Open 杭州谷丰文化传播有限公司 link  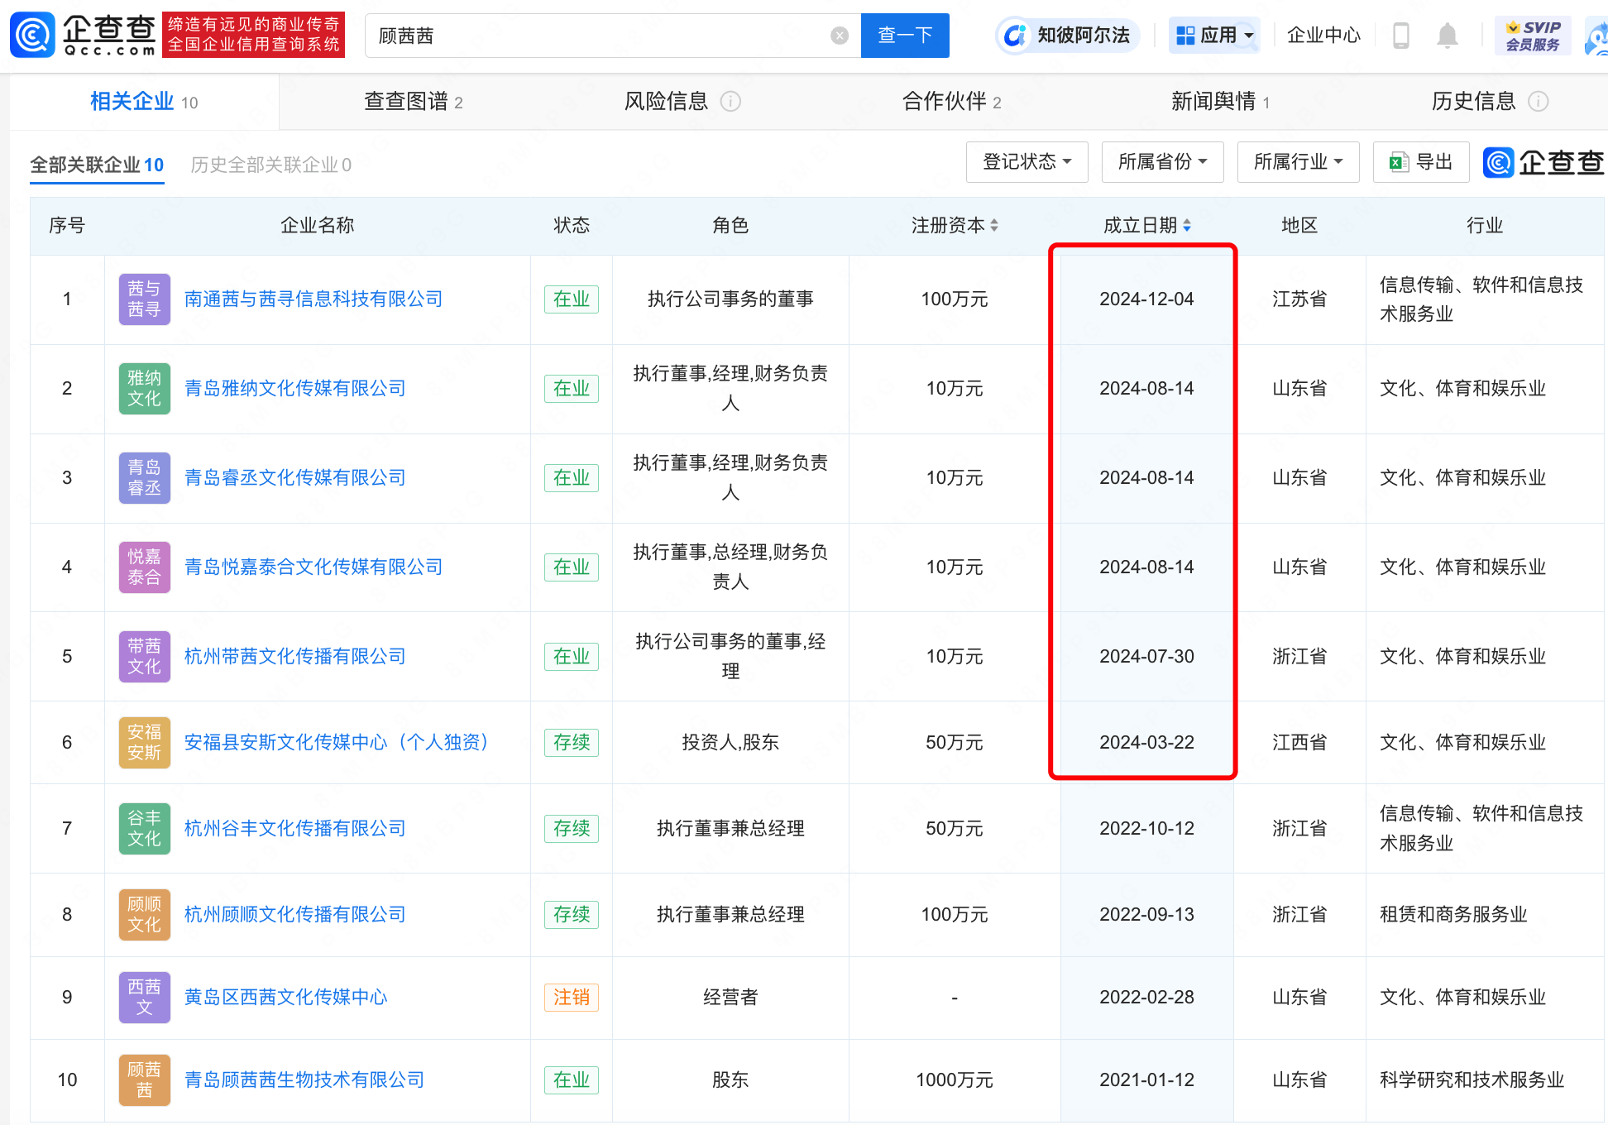[x=294, y=829]
